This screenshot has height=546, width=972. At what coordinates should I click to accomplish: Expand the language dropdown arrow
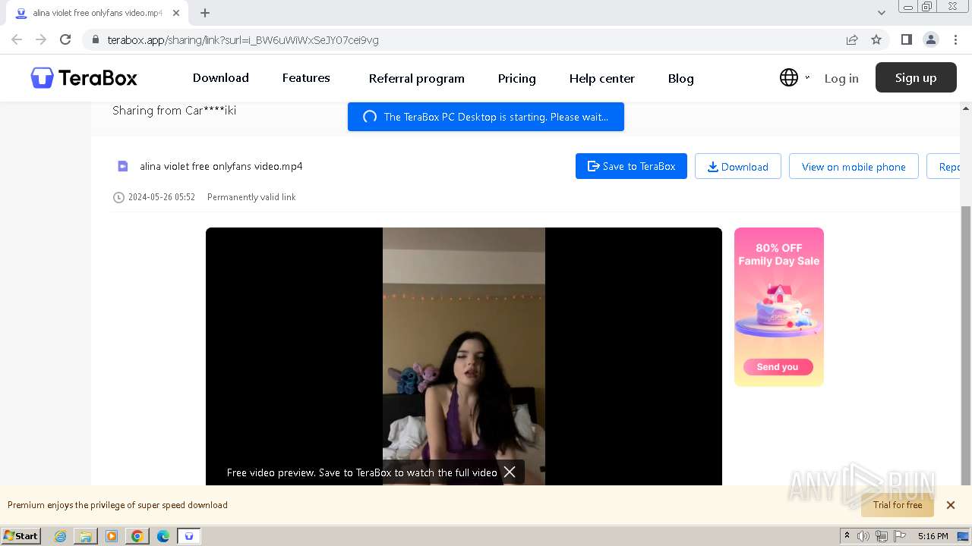807,77
